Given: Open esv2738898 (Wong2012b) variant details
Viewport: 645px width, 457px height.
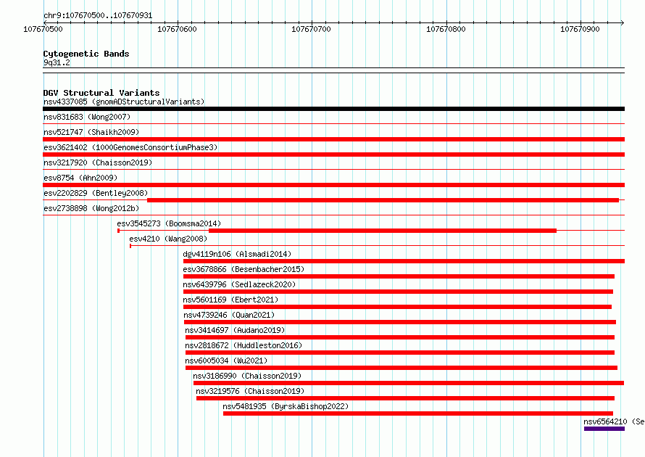Looking at the screenshot, I should point(91,208).
